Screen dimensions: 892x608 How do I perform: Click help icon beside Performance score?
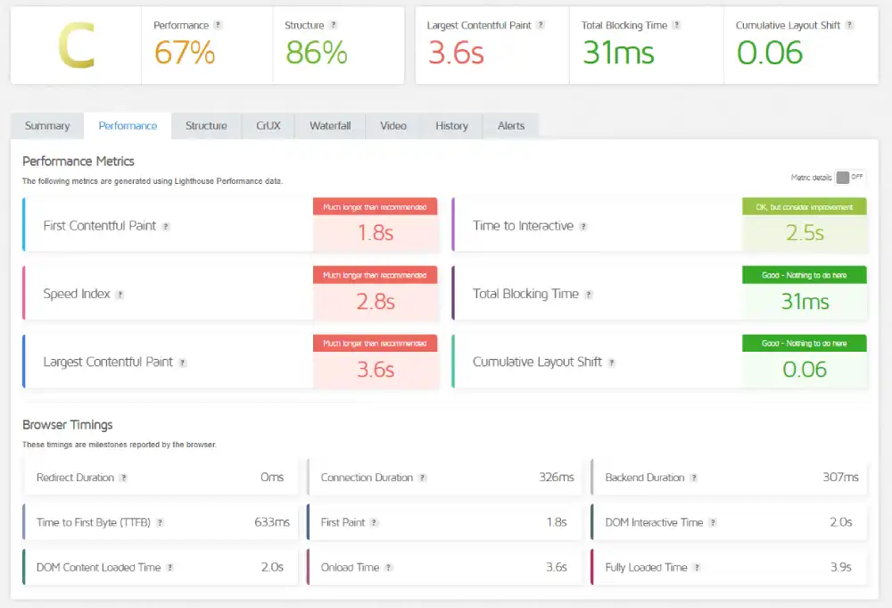(218, 25)
